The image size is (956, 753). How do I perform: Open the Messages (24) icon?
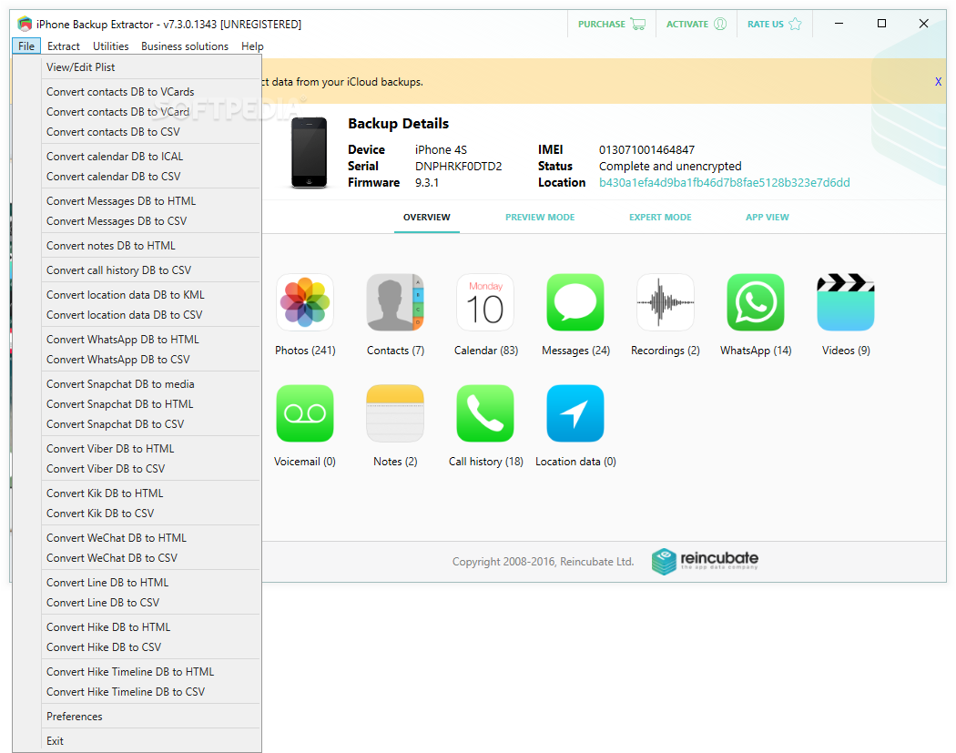point(575,301)
